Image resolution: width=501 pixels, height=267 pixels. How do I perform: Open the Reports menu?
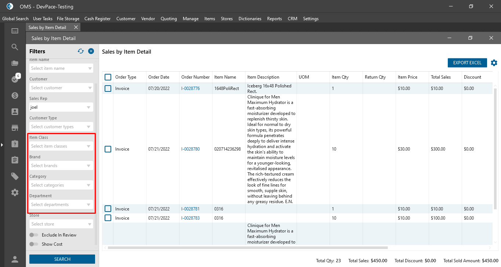tap(274, 19)
